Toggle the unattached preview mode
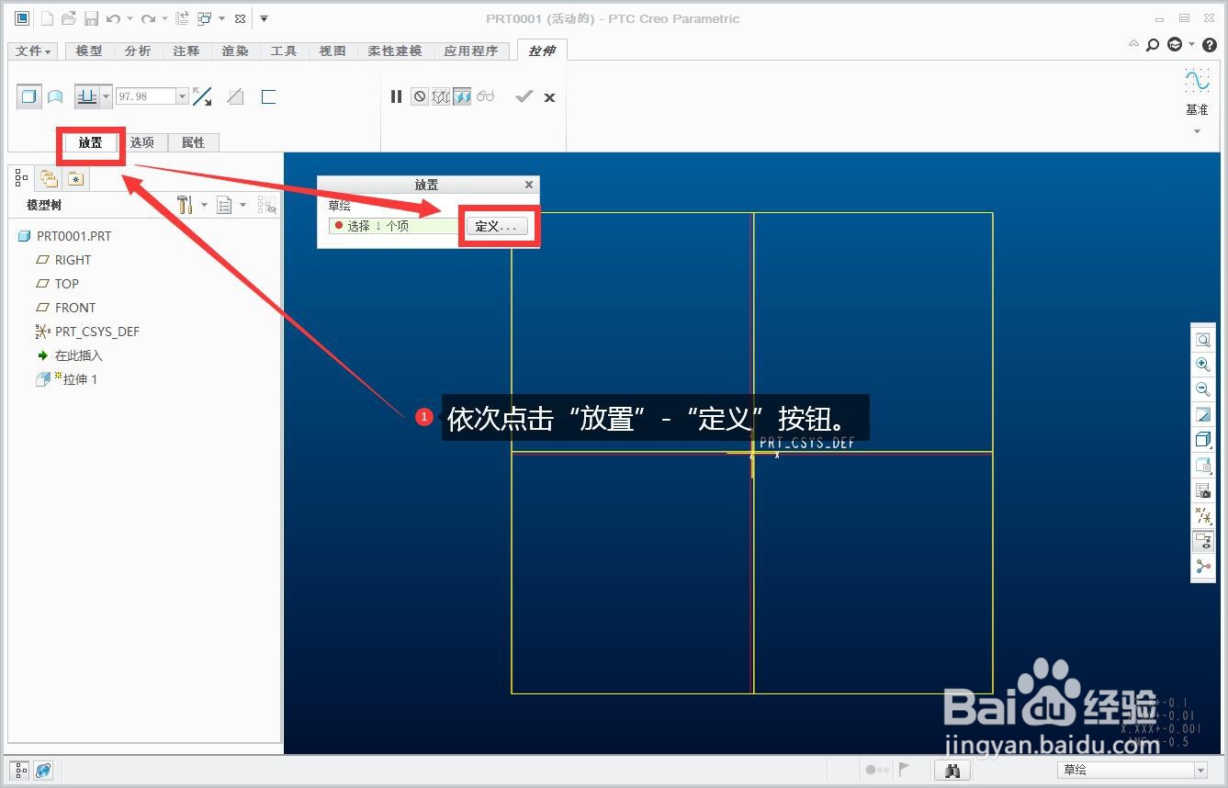Viewport: 1228px width, 788px height. (x=441, y=96)
